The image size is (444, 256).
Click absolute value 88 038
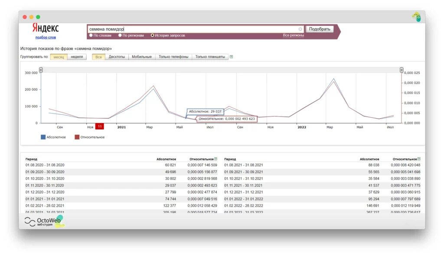(374, 165)
